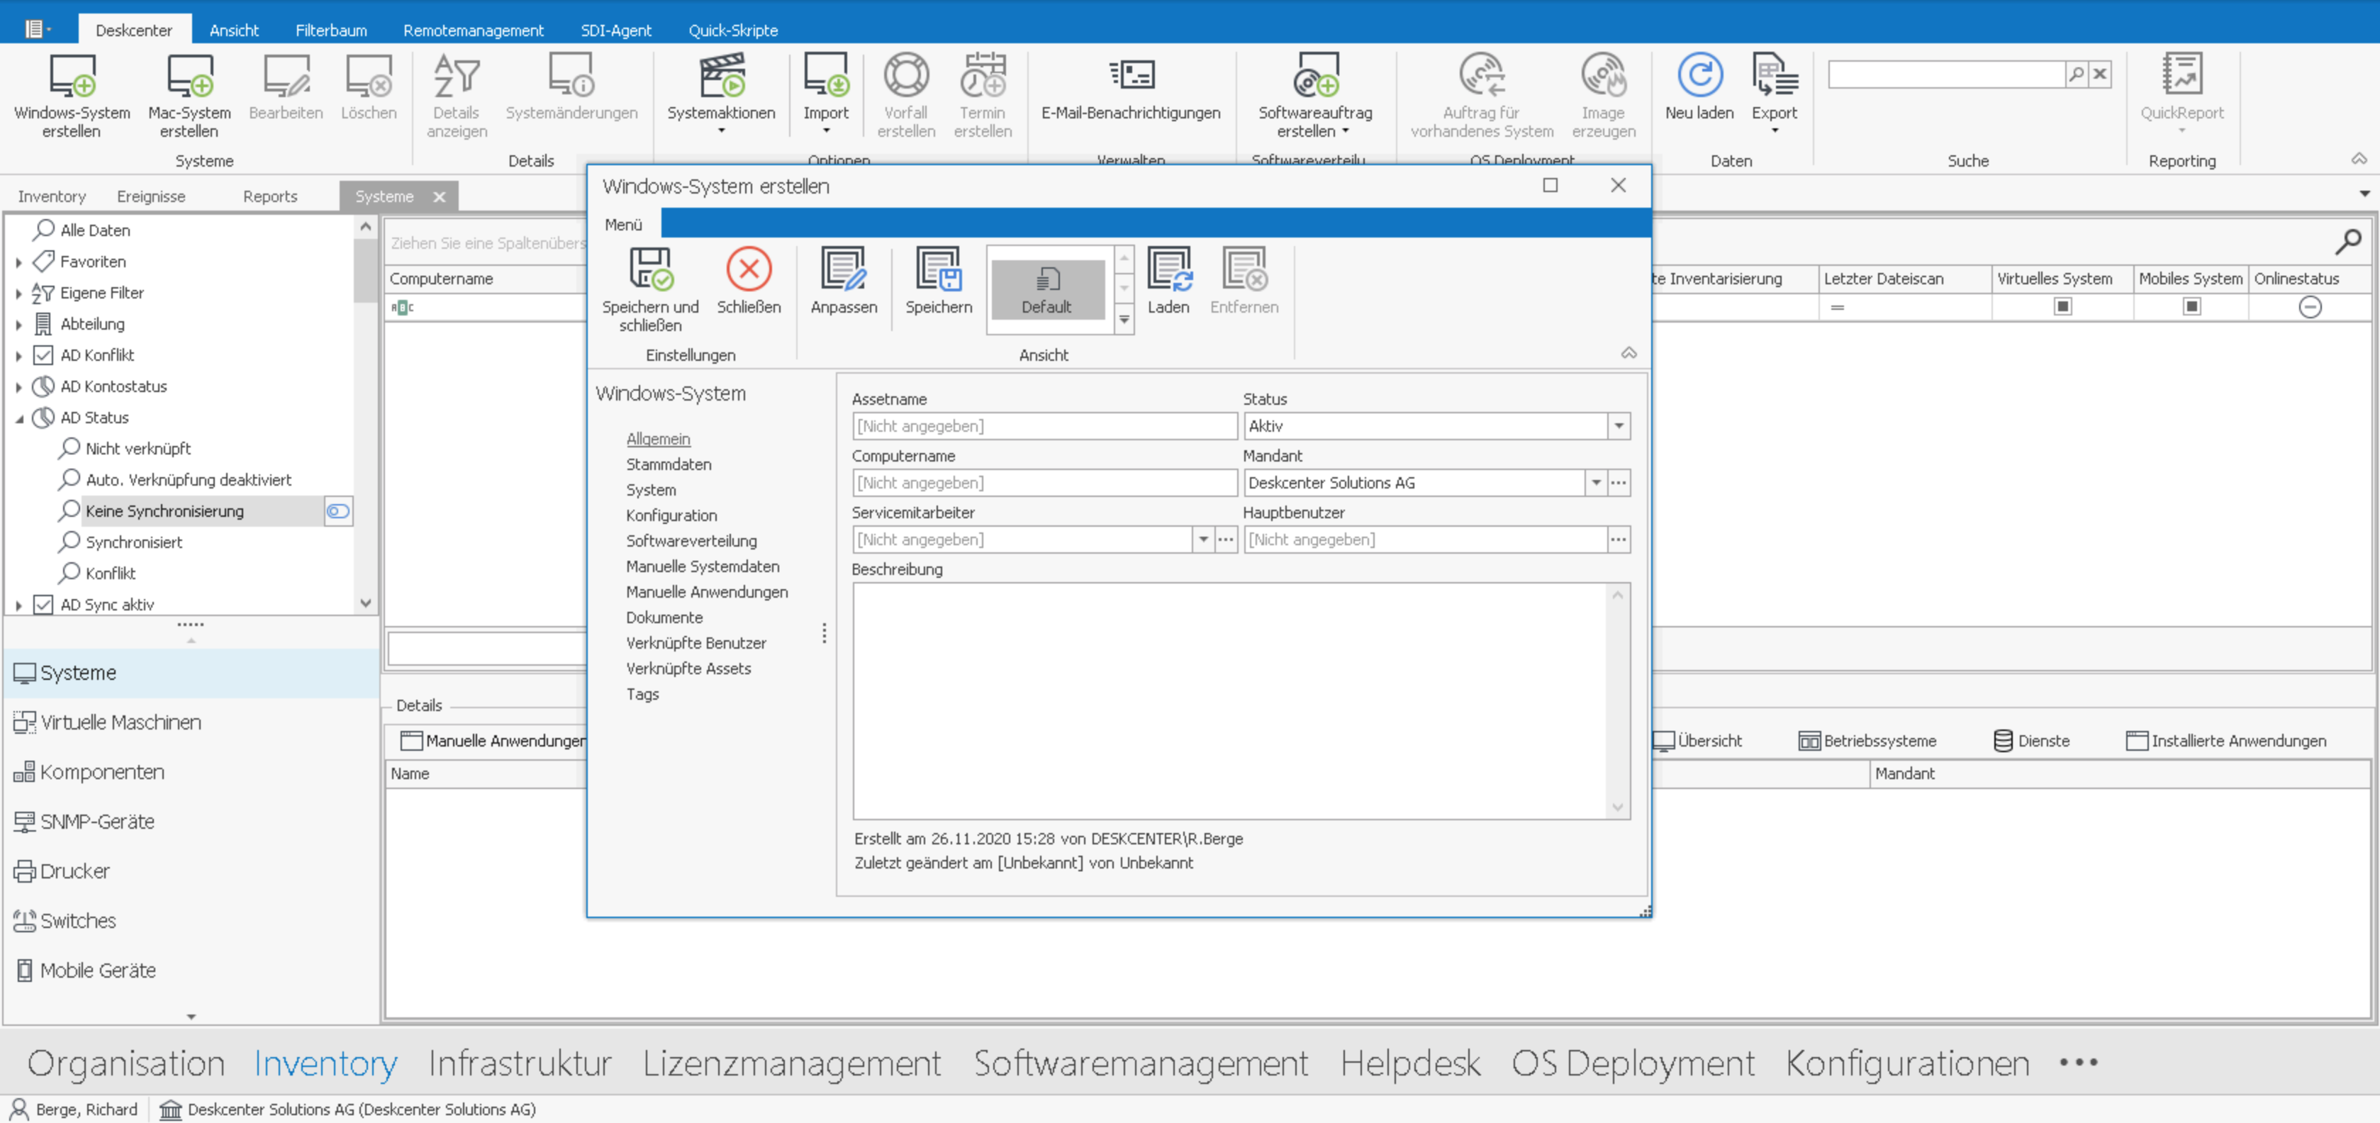This screenshot has height=1123, width=2380.
Task: Open the Mandant dropdown arrow
Action: (x=1596, y=483)
